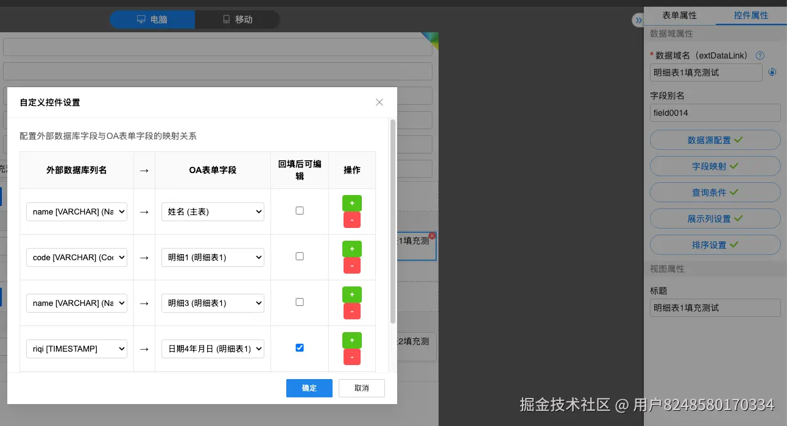This screenshot has width=787, height=426.
Task: Open the 日期4年月日 (明细表1) OA field dropdown
Action: 213,349
